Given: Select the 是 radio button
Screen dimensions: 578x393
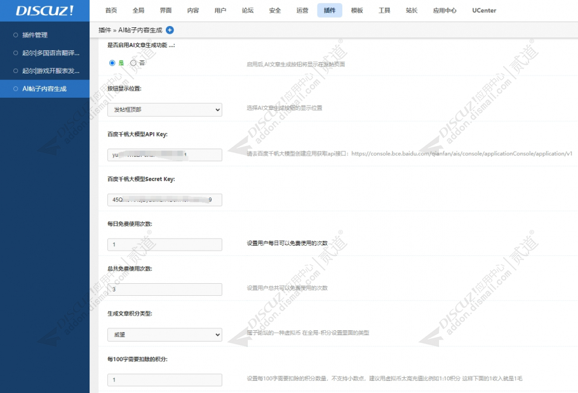Looking at the screenshot, I should pyautogui.click(x=112, y=63).
